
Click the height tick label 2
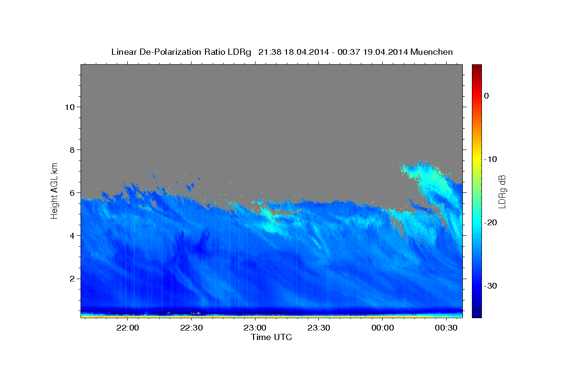coord(71,278)
